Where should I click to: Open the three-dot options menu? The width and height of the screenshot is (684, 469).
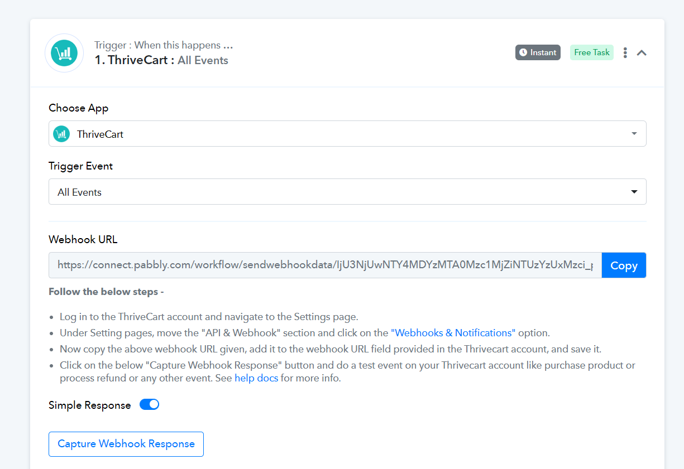(x=625, y=52)
